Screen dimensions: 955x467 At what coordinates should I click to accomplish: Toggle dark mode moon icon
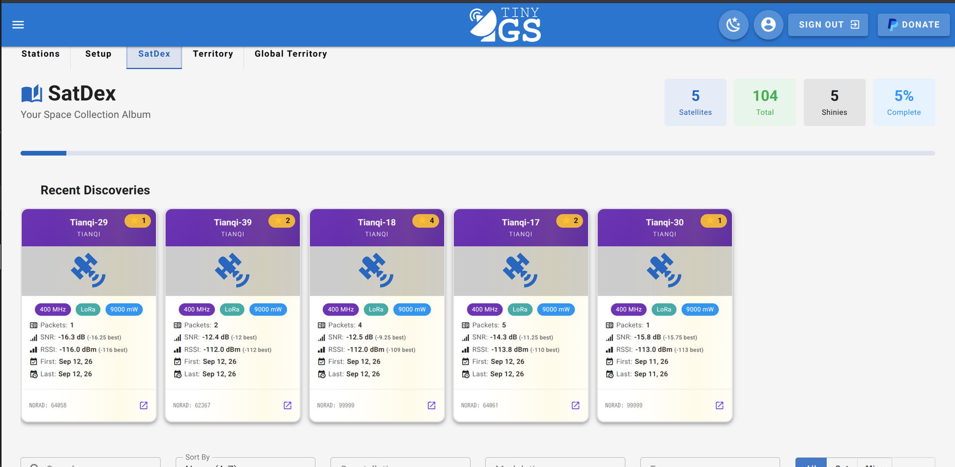click(x=733, y=24)
